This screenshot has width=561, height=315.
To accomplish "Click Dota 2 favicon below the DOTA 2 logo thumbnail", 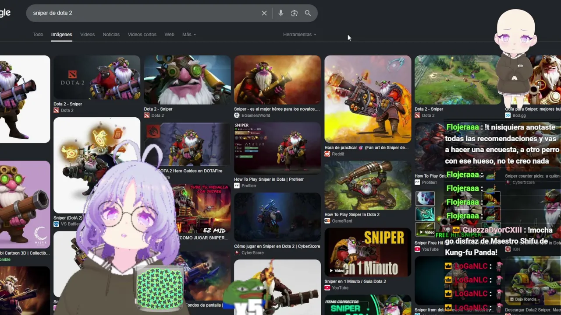I will pyautogui.click(x=56, y=110).
